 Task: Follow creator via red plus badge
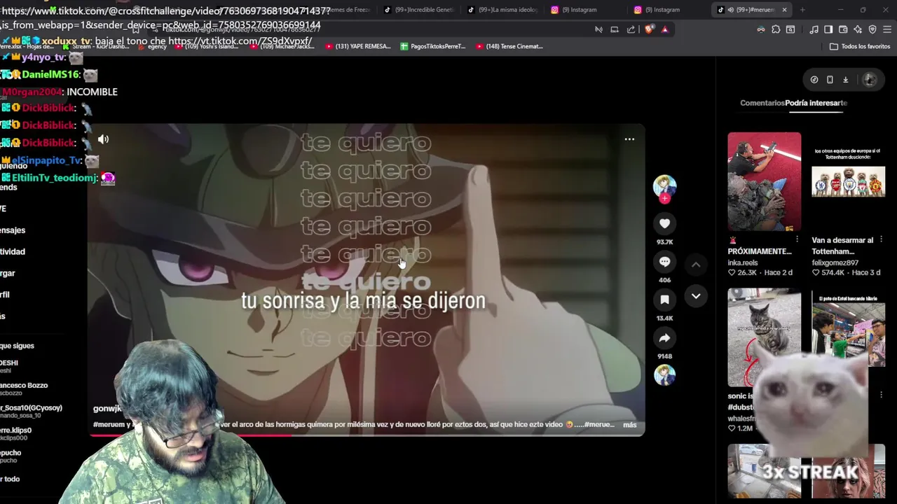click(664, 198)
